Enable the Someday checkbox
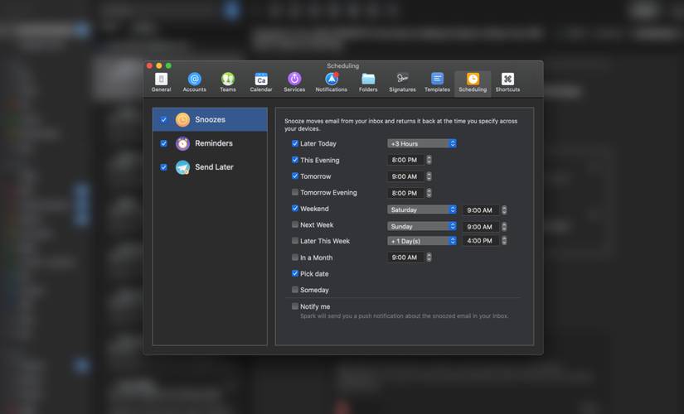The width and height of the screenshot is (684, 414). 295,290
